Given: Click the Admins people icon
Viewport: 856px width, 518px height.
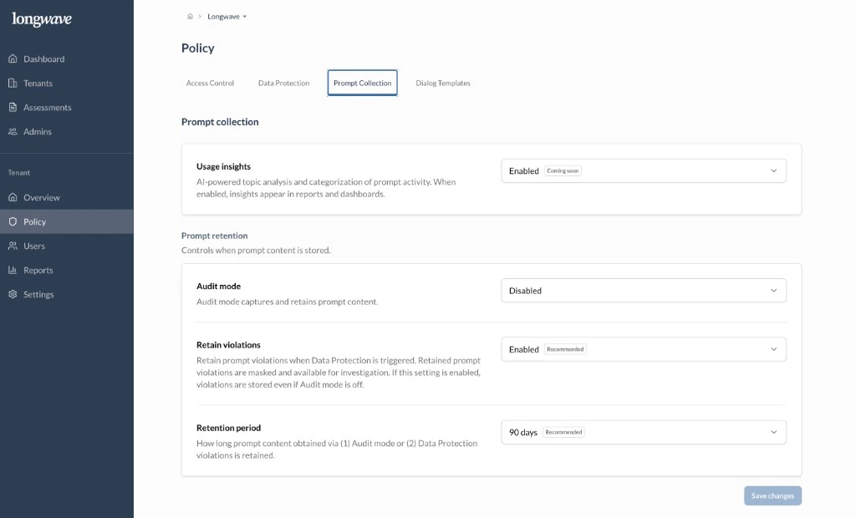Looking at the screenshot, I should point(12,131).
